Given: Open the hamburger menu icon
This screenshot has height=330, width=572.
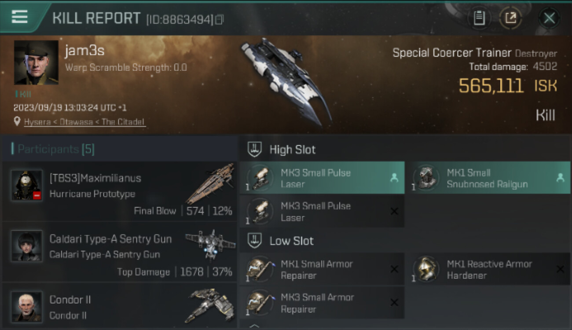Looking at the screenshot, I should coord(19,17).
